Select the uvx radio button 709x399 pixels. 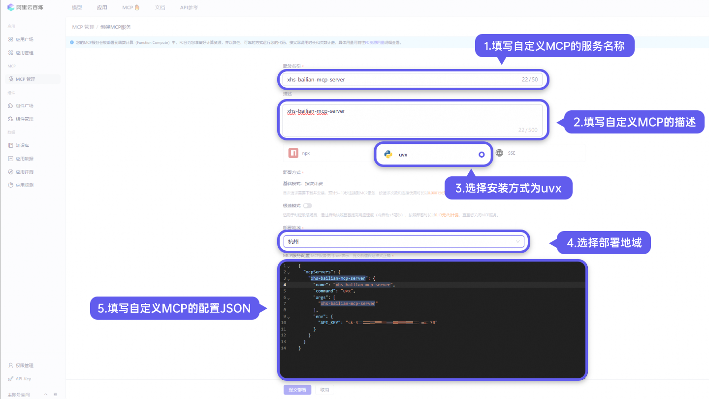pyautogui.click(x=481, y=154)
